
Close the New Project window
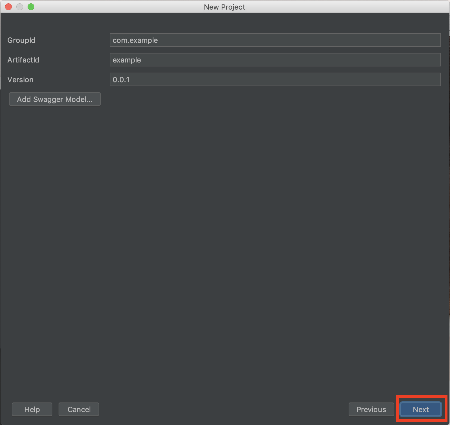coord(8,7)
